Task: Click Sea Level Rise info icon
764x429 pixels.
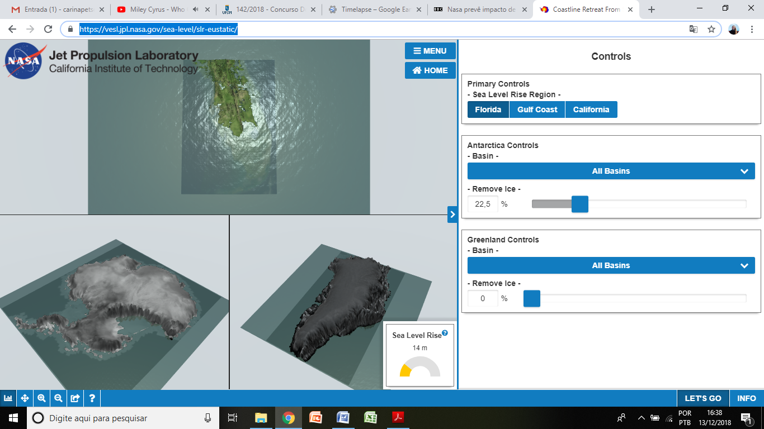Action: [445, 333]
